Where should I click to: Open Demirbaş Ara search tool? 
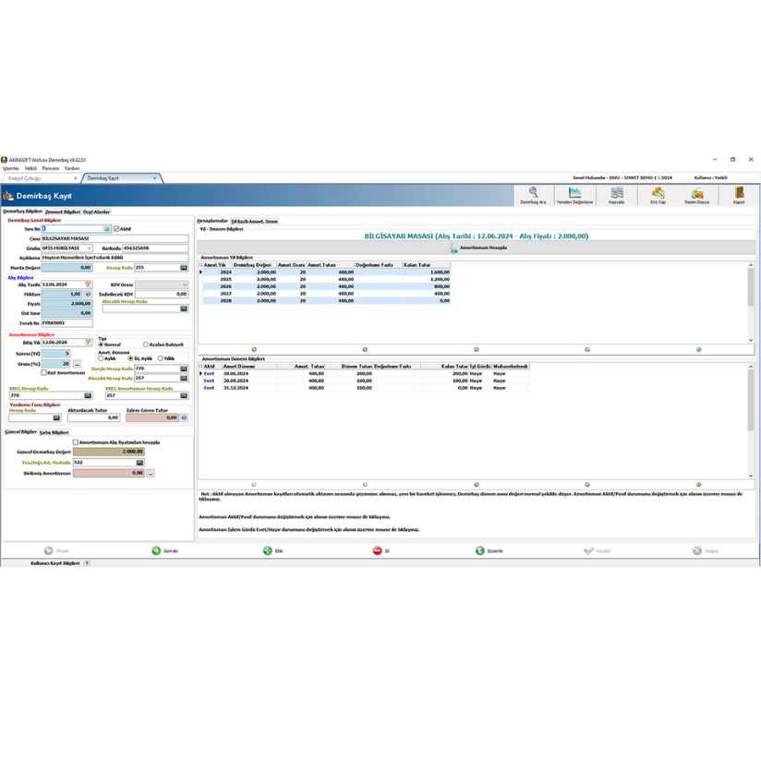pyautogui.click(x=533, y=195)
